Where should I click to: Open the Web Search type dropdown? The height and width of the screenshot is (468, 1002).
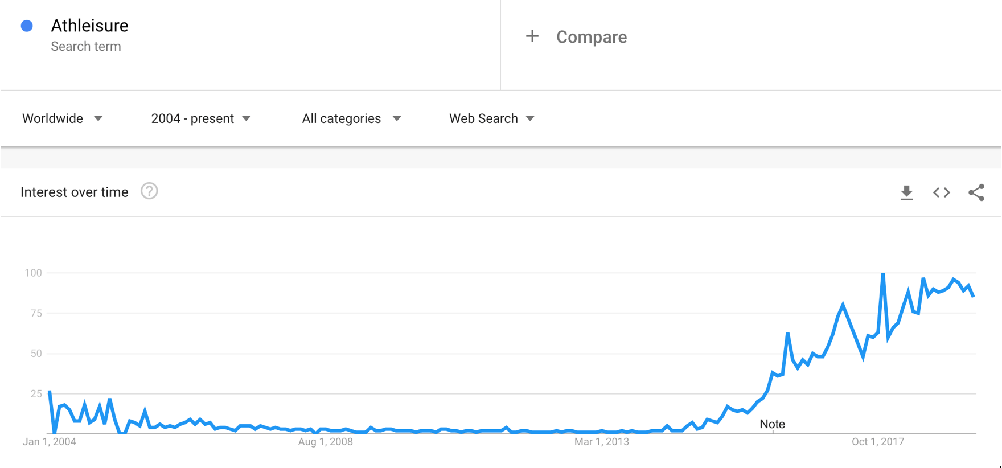[491, 118]
